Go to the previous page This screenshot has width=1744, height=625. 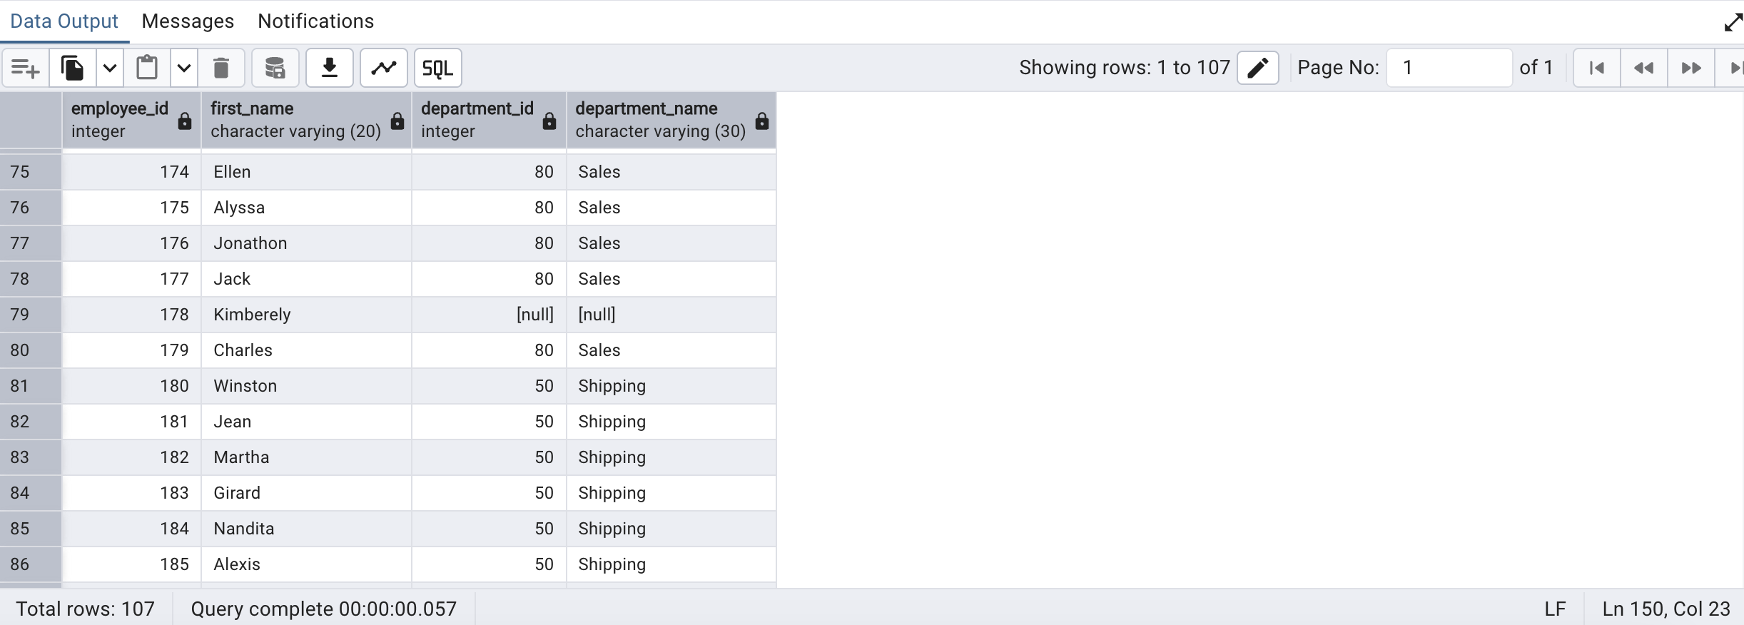pos(1644,68)
